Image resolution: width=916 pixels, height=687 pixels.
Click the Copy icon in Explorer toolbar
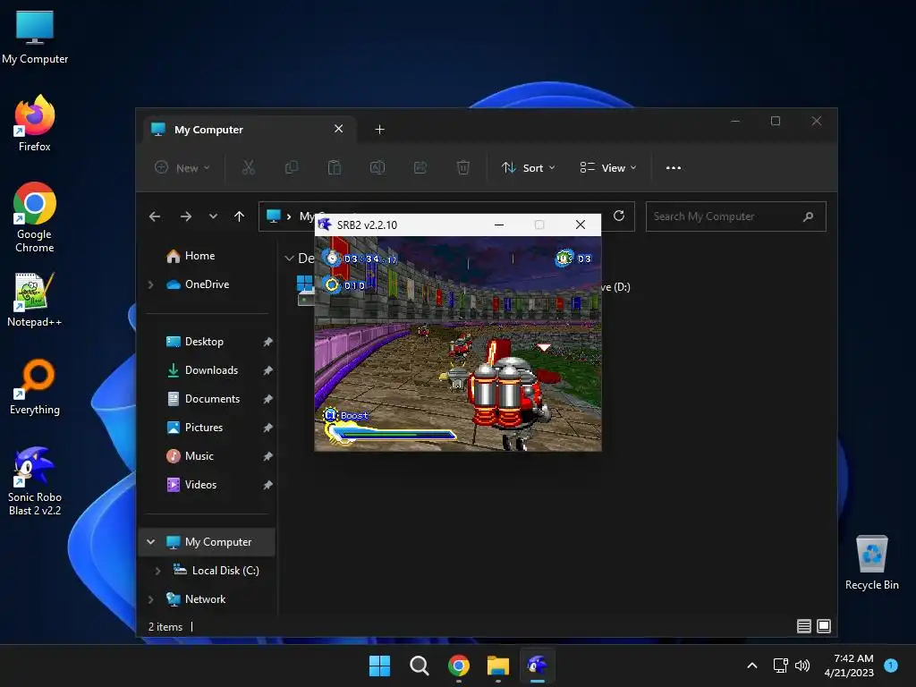pos(291,167)
